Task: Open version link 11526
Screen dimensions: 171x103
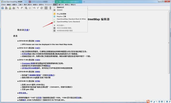Action: coord(37,41)
